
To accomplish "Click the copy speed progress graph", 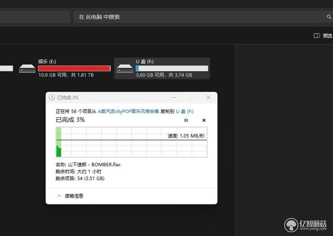I will (132, 142).
